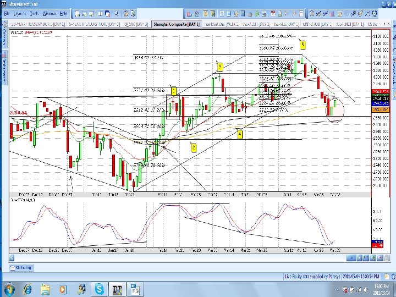396x297 pixels.
Task: Click the TnT application taskbar button
Action: point(118,289)
